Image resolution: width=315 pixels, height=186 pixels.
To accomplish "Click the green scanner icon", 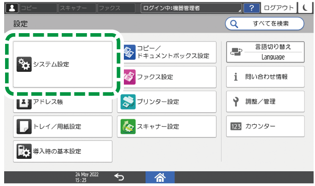I will click(x=128, y=127).
